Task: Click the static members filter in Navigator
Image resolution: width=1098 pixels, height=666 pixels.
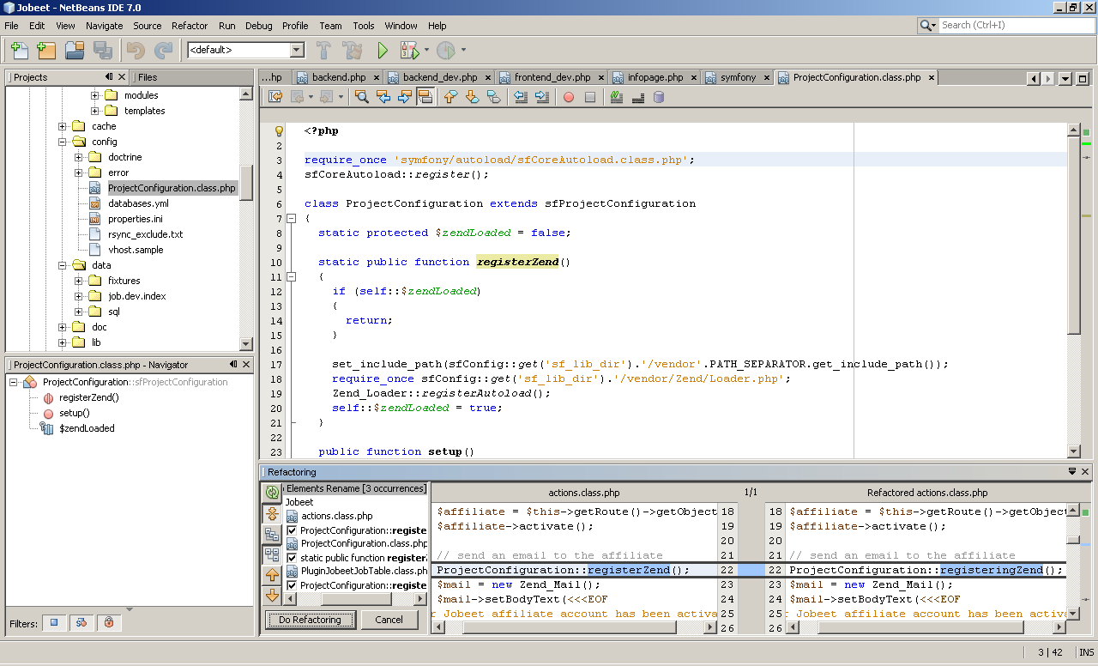Action: point(81,622)
